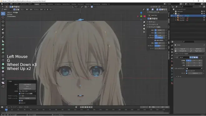
Task: Select the Transform tool in left toolbar
Action: point(3,33)
